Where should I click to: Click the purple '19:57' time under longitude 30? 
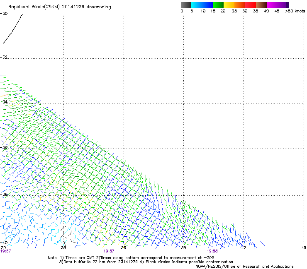(x=5, y=251)
